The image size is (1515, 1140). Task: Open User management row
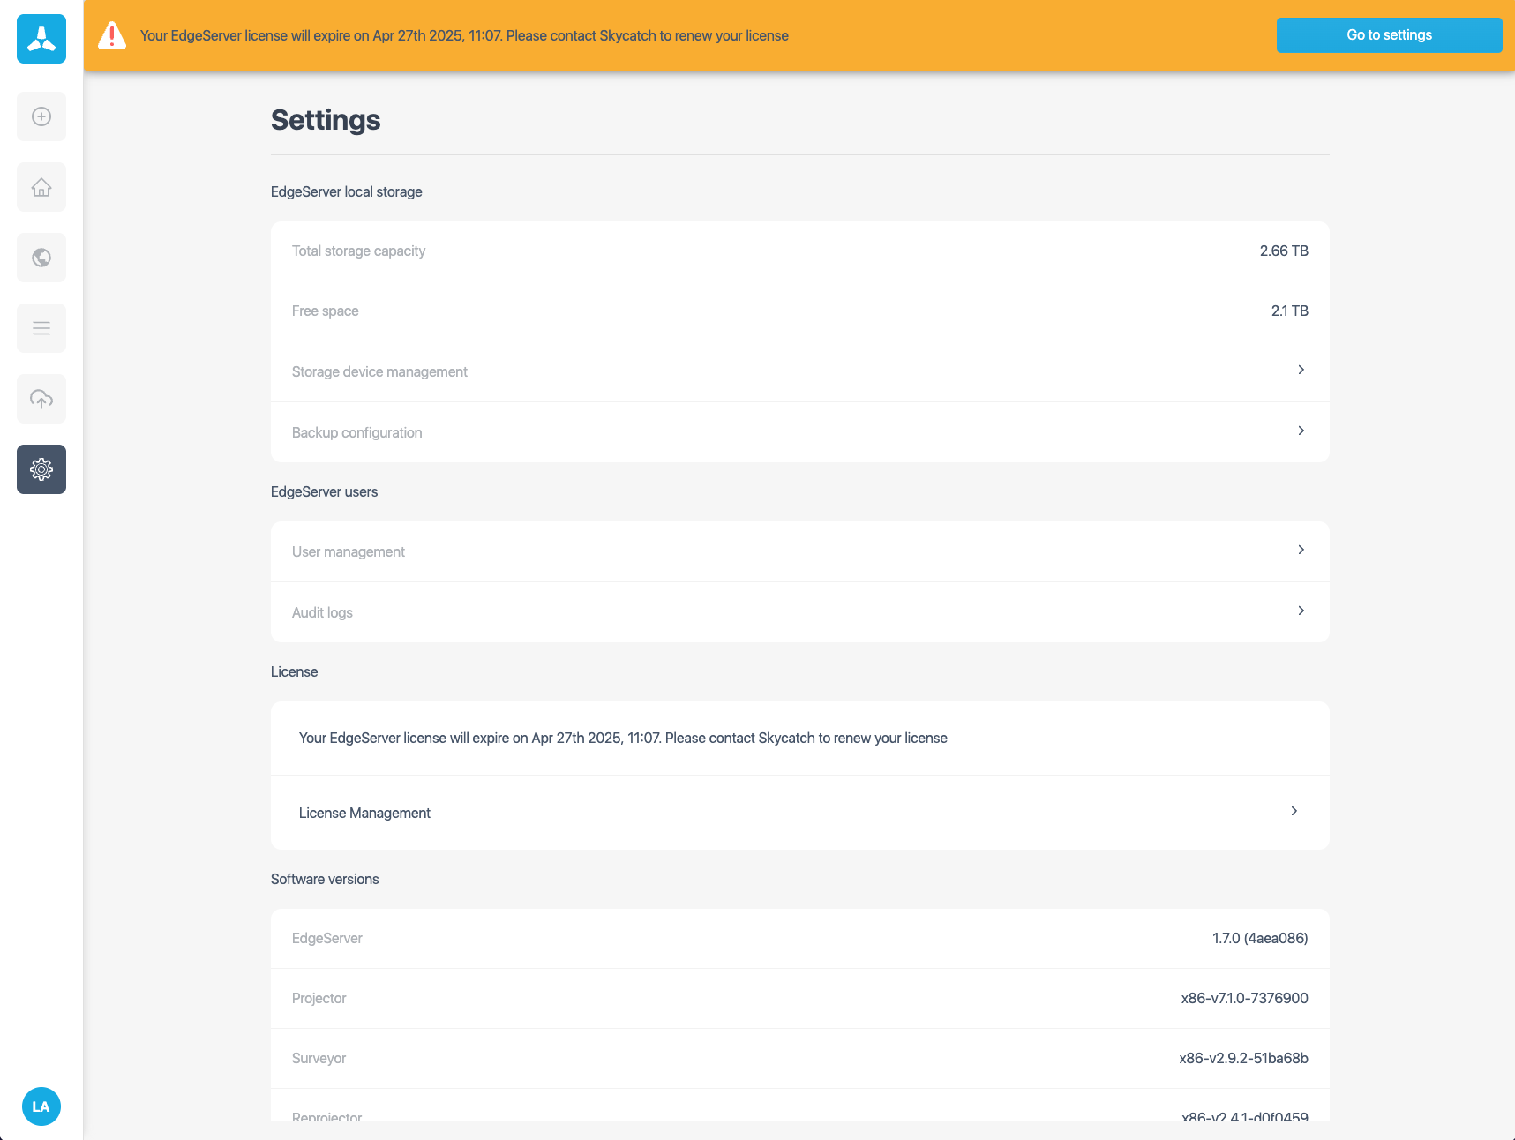click(x=800, y=551)
